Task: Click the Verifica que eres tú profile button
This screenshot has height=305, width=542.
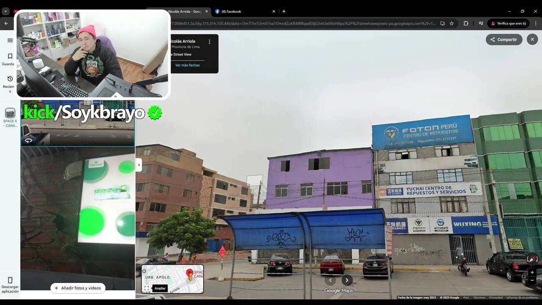Action: [x=508, y=23]
